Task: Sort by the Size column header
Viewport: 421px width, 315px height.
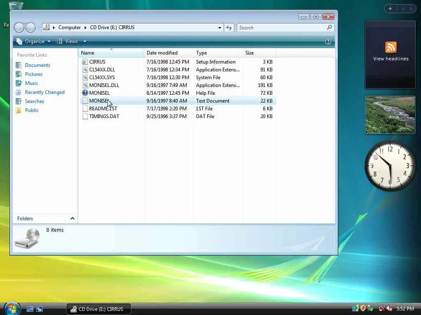Action: (x=259, y=53)
